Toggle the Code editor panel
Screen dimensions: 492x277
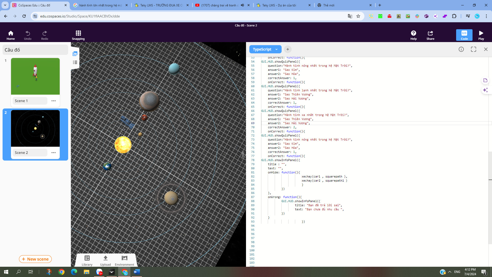coord(464,35)
